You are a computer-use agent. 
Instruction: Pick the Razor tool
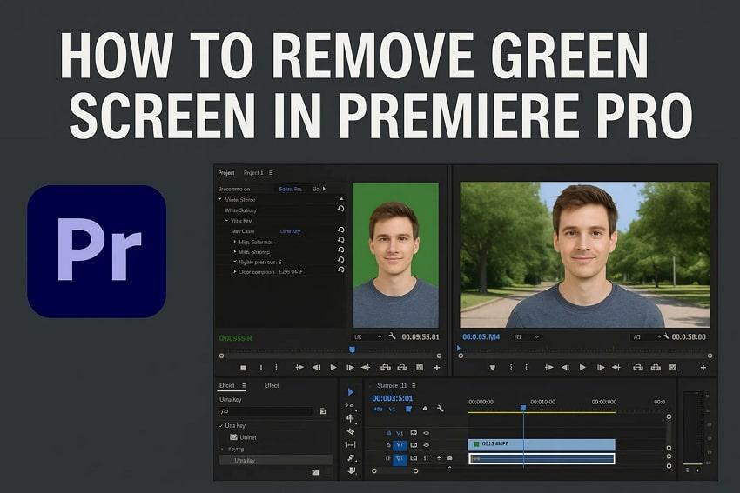point(351,431)
